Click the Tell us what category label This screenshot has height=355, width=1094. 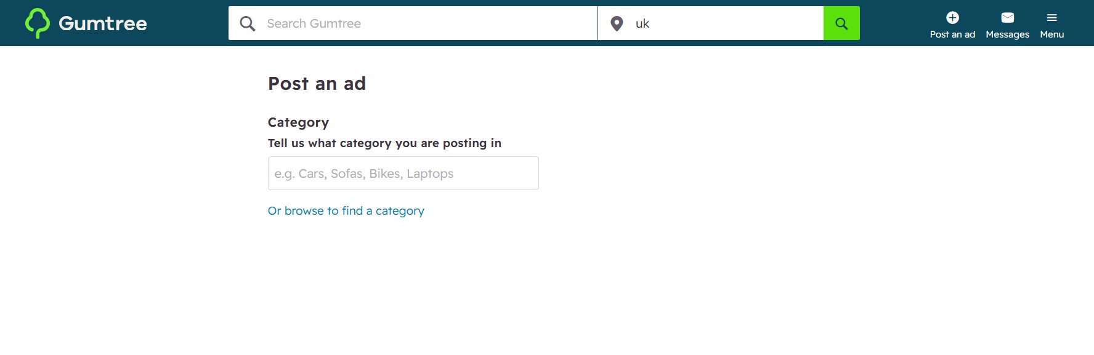pyautogui.click(x=384, y=143)
